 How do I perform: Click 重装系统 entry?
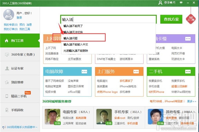click(154, 59)
